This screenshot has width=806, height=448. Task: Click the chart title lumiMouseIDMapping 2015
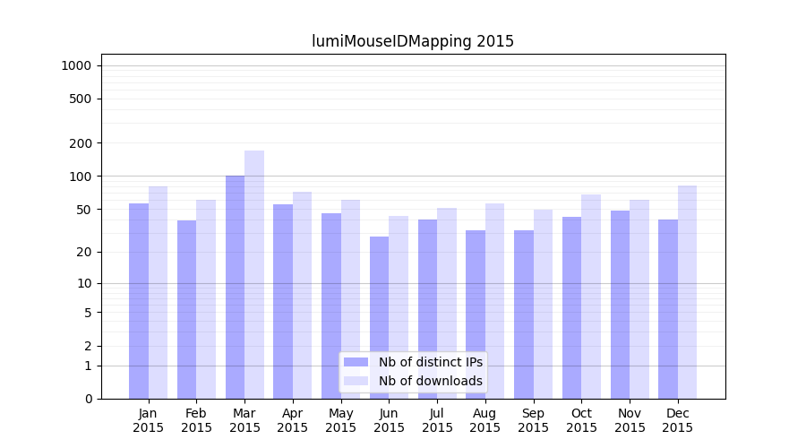point(413,41)
